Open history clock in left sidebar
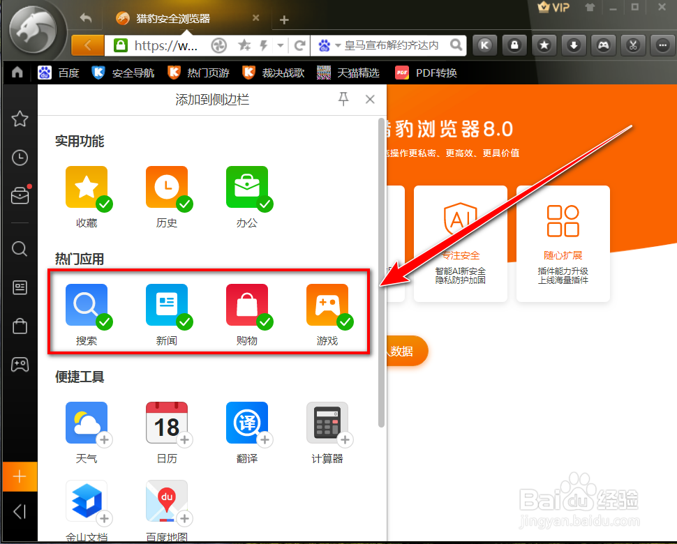The height and width of the screenshot is (544, 677). click(20, 158)
